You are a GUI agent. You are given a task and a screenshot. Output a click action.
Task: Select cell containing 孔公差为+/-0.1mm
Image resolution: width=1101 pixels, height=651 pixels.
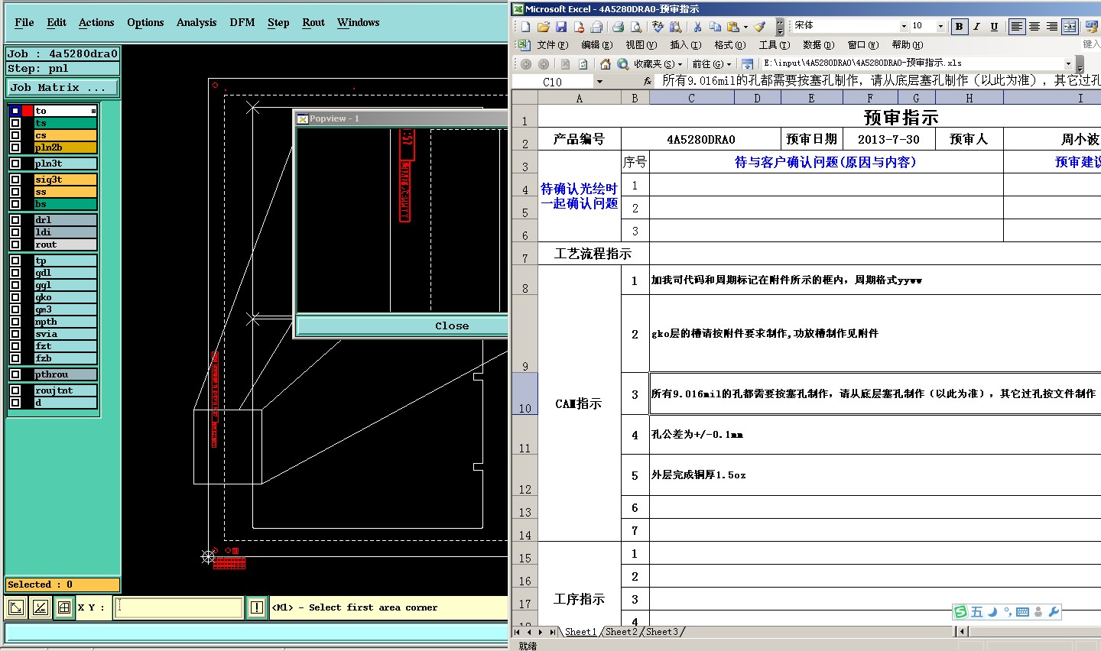pos(875,435)
